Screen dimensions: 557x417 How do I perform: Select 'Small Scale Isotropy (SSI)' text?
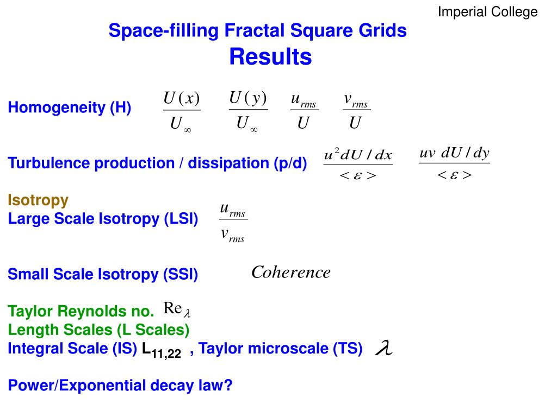pos(103,274)
